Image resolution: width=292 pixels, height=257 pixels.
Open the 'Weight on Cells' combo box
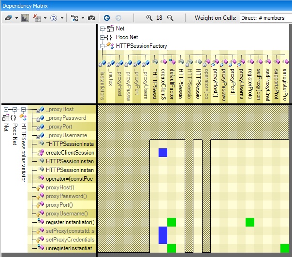pos(264,18)
